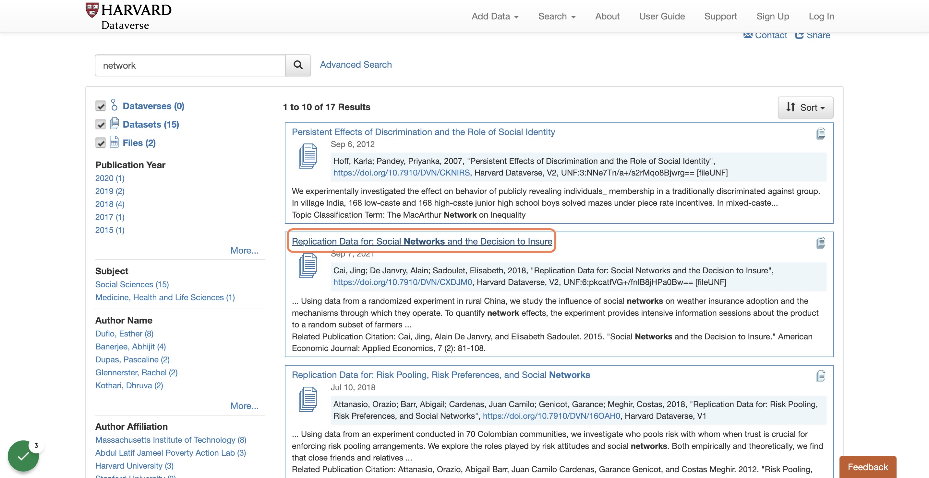Expand More... under Author Name

click(244, 406)
